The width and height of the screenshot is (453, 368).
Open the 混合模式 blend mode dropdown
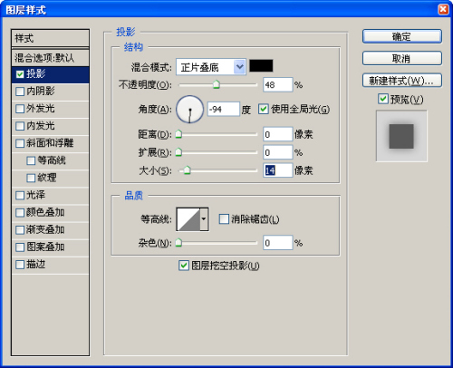point(211,67)
